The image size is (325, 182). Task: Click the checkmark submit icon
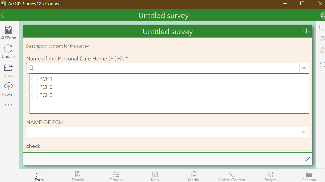307,159
